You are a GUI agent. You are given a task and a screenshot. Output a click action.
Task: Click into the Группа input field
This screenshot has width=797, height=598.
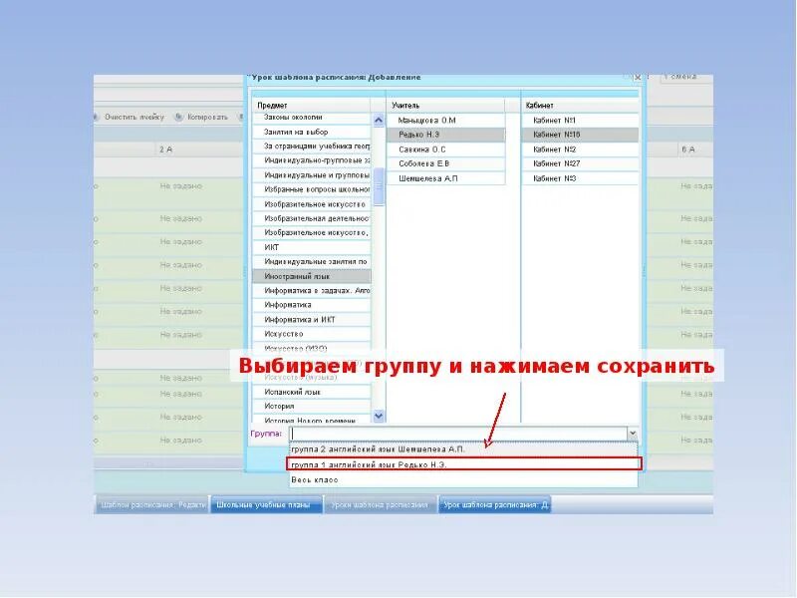pyautogui.click(x=458, y=434)
